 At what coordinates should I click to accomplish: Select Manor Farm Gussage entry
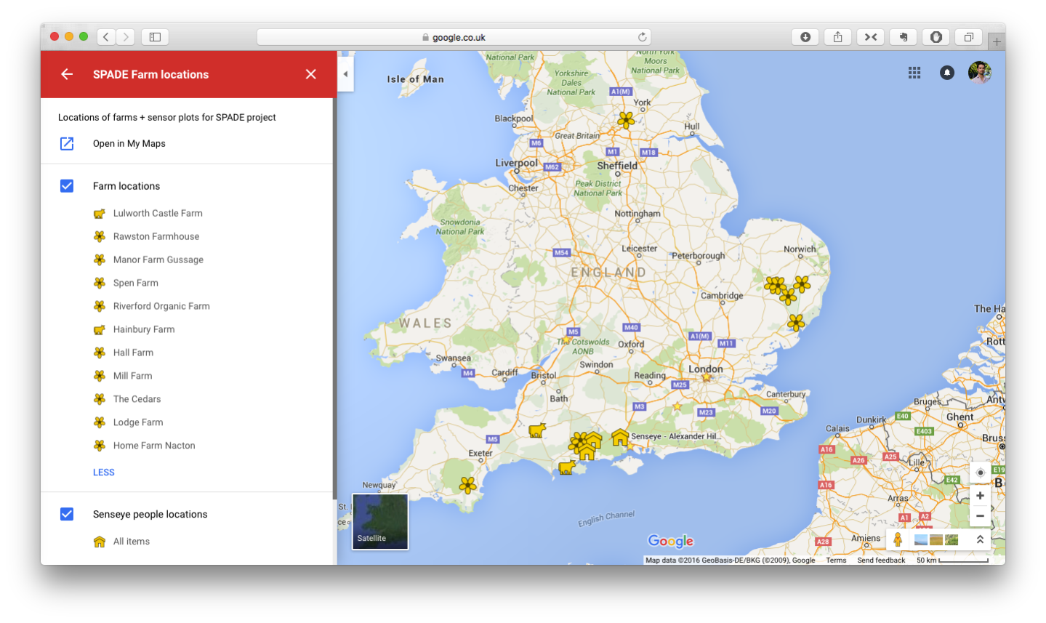(158, 260)
